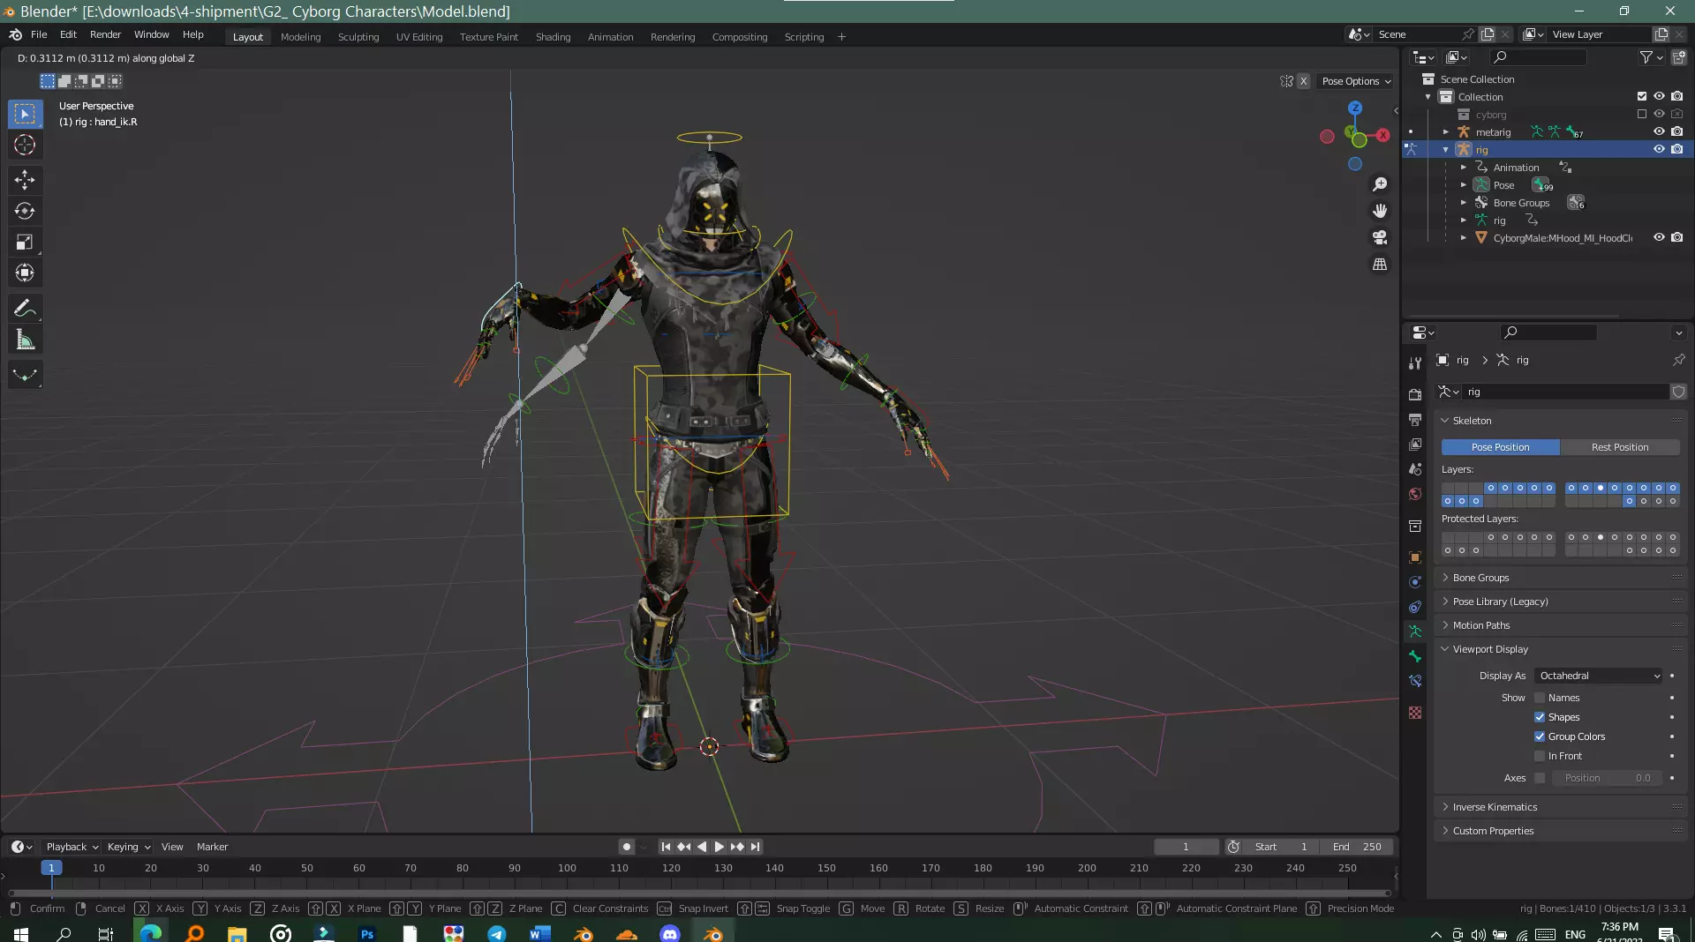Viewport: 1695px width, 942px height.
Task: Expand the Custom Properties panel
Action: click(x=1560, y=831)
